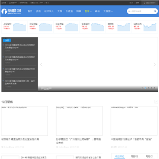Click the 快讯 blue tag
Screen dimensions: 159x159
click(x=7, y=41)
